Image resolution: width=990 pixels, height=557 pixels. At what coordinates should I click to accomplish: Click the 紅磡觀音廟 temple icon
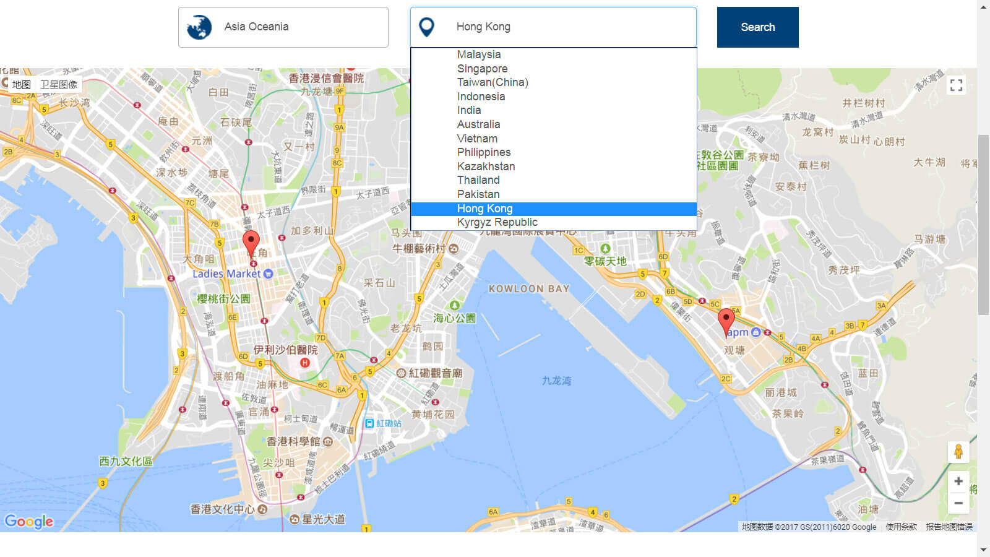(401, 373)
